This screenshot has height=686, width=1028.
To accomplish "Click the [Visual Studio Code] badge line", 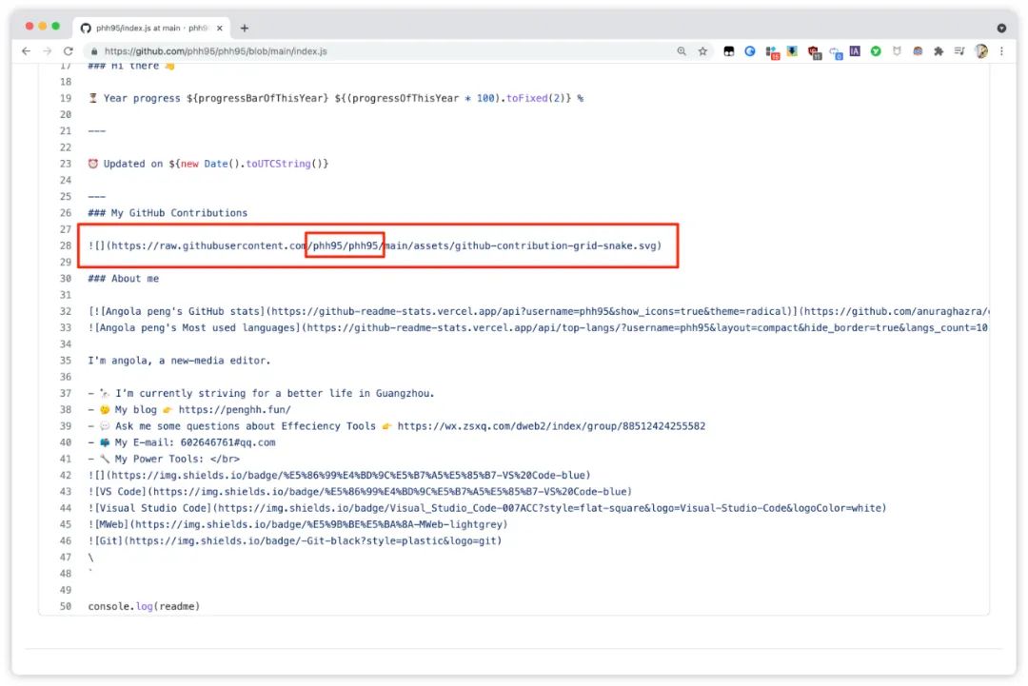I will pyautogui.click(x=487, y=508).
